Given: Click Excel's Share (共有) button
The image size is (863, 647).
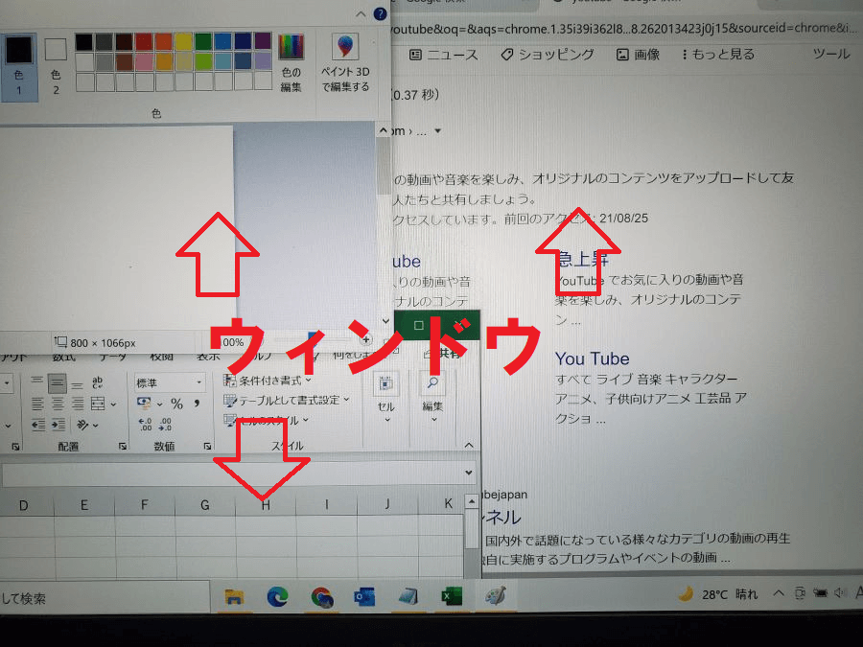Looking at the screenshot, I should [441, 354].
